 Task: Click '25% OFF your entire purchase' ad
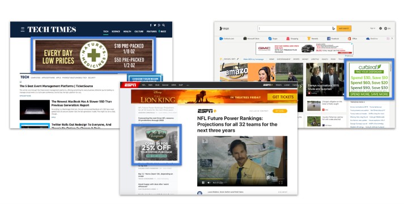click(156, 144)
